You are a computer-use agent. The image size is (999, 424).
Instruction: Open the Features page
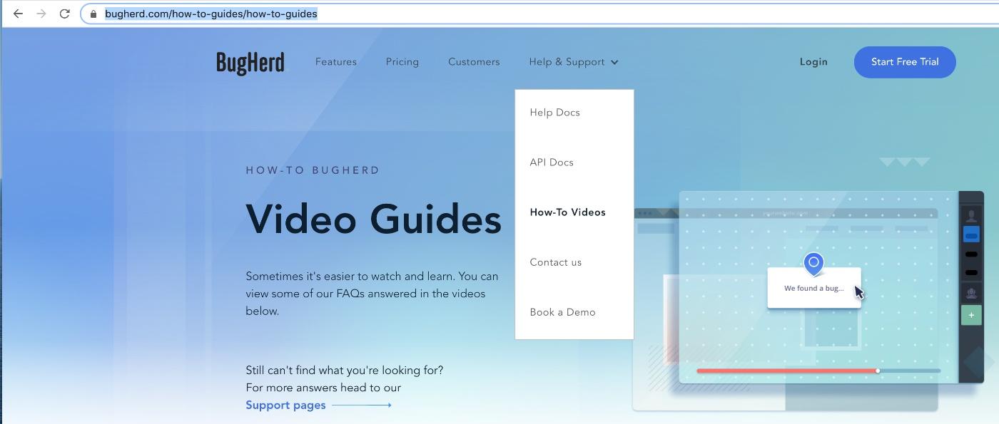336,62
